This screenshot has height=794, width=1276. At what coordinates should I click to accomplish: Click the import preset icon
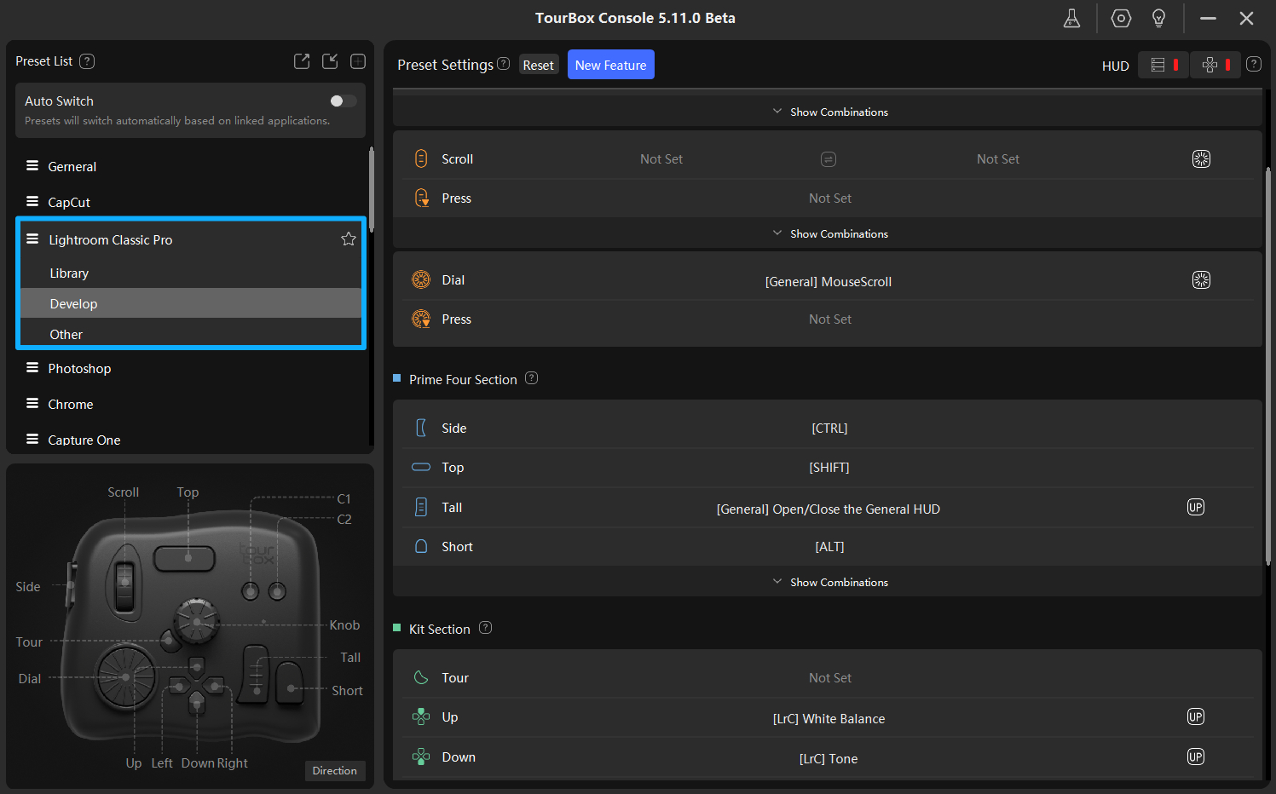330,61
